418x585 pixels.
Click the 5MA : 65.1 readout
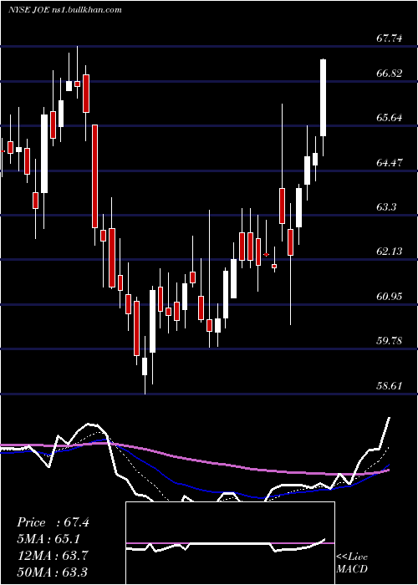[48, 539]
